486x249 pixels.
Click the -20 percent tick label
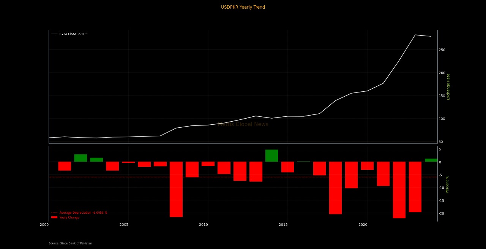[442, 213]
